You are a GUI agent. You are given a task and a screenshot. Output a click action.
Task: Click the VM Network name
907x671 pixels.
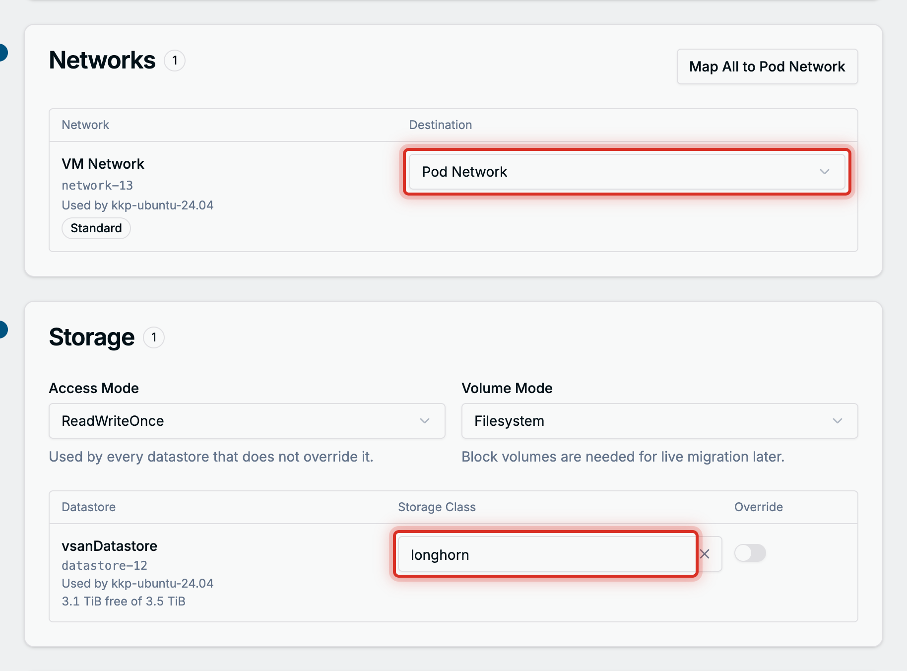click(x=103, y=164)
